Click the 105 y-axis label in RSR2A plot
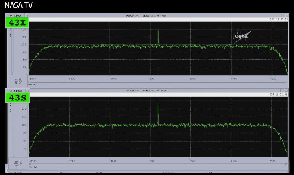The width and height of the screenshot is (294, 175). [23, 44]
